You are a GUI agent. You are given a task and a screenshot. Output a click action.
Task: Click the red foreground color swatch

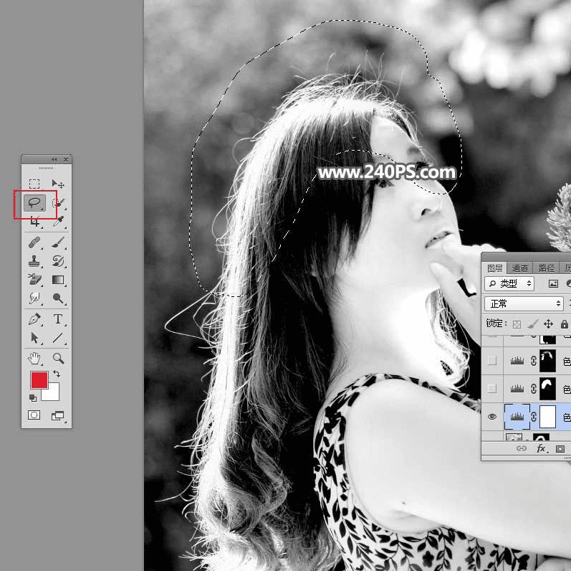[x=39, y=379]
